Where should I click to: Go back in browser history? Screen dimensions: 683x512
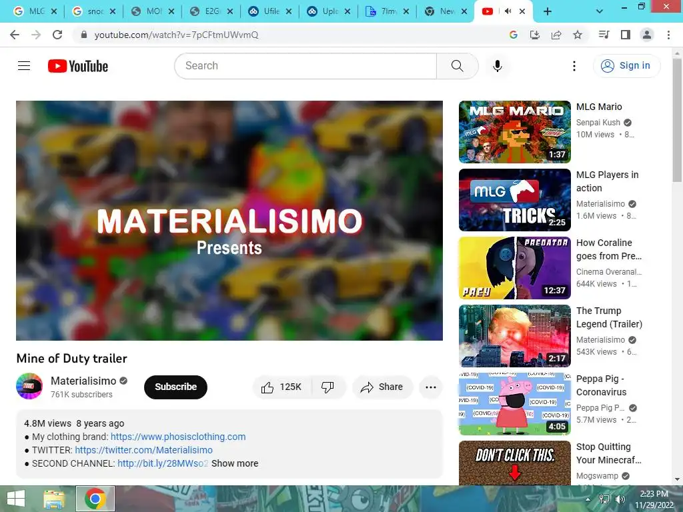click(x=15, y=35)
